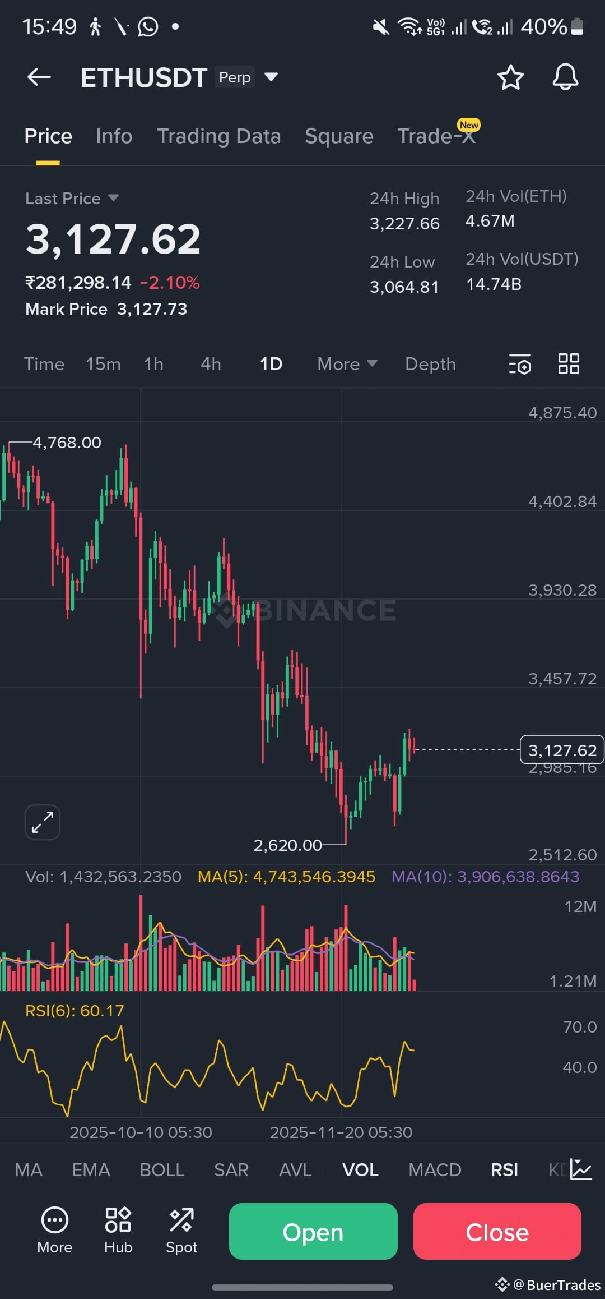Tap the 24h Vol(ETH) value 4.67M
Screen dimensions: 605x1299
click(x=490, y=221)
